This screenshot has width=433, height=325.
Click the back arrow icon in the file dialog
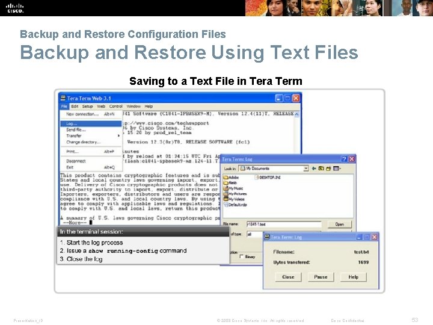314,169
